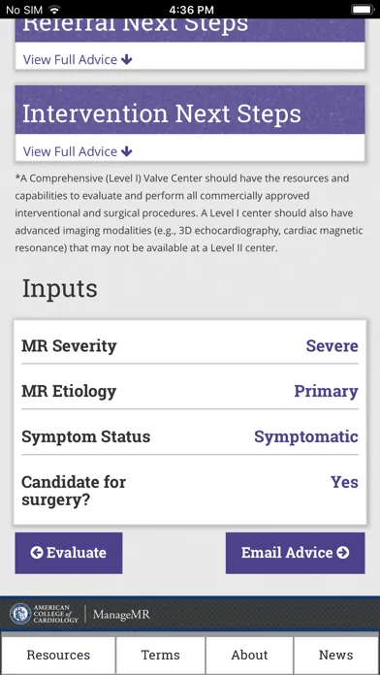Expand View Full Advice for Referral Next Steps

click(78, 59)
